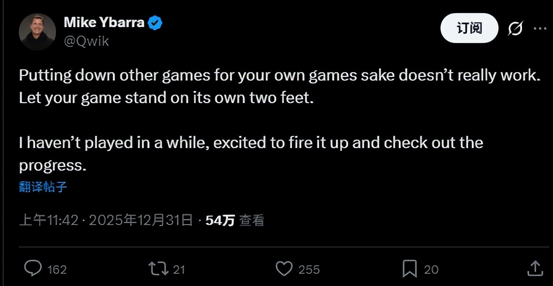The height and width of the screenshot is (286, 553).
Task: Click the blue verified checkmark badge
Action: coord(156,23)
